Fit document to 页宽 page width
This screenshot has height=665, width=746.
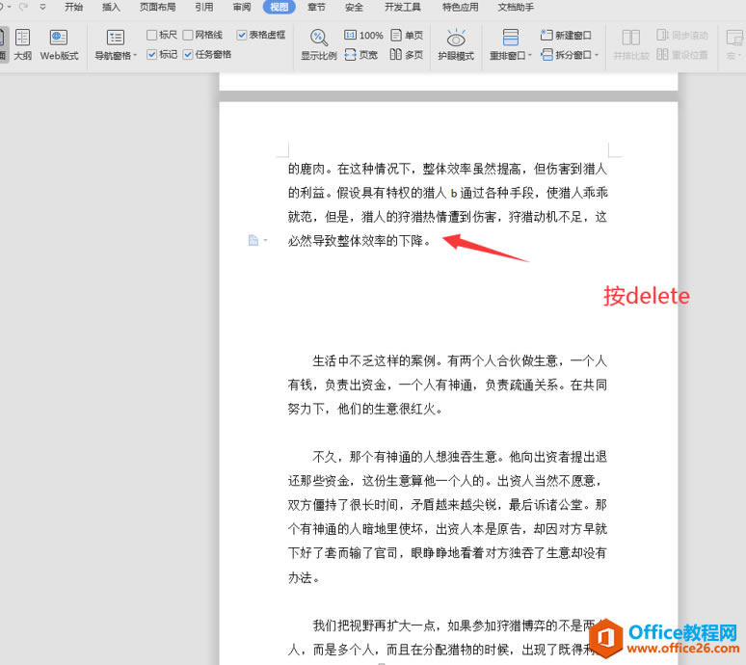361,55
